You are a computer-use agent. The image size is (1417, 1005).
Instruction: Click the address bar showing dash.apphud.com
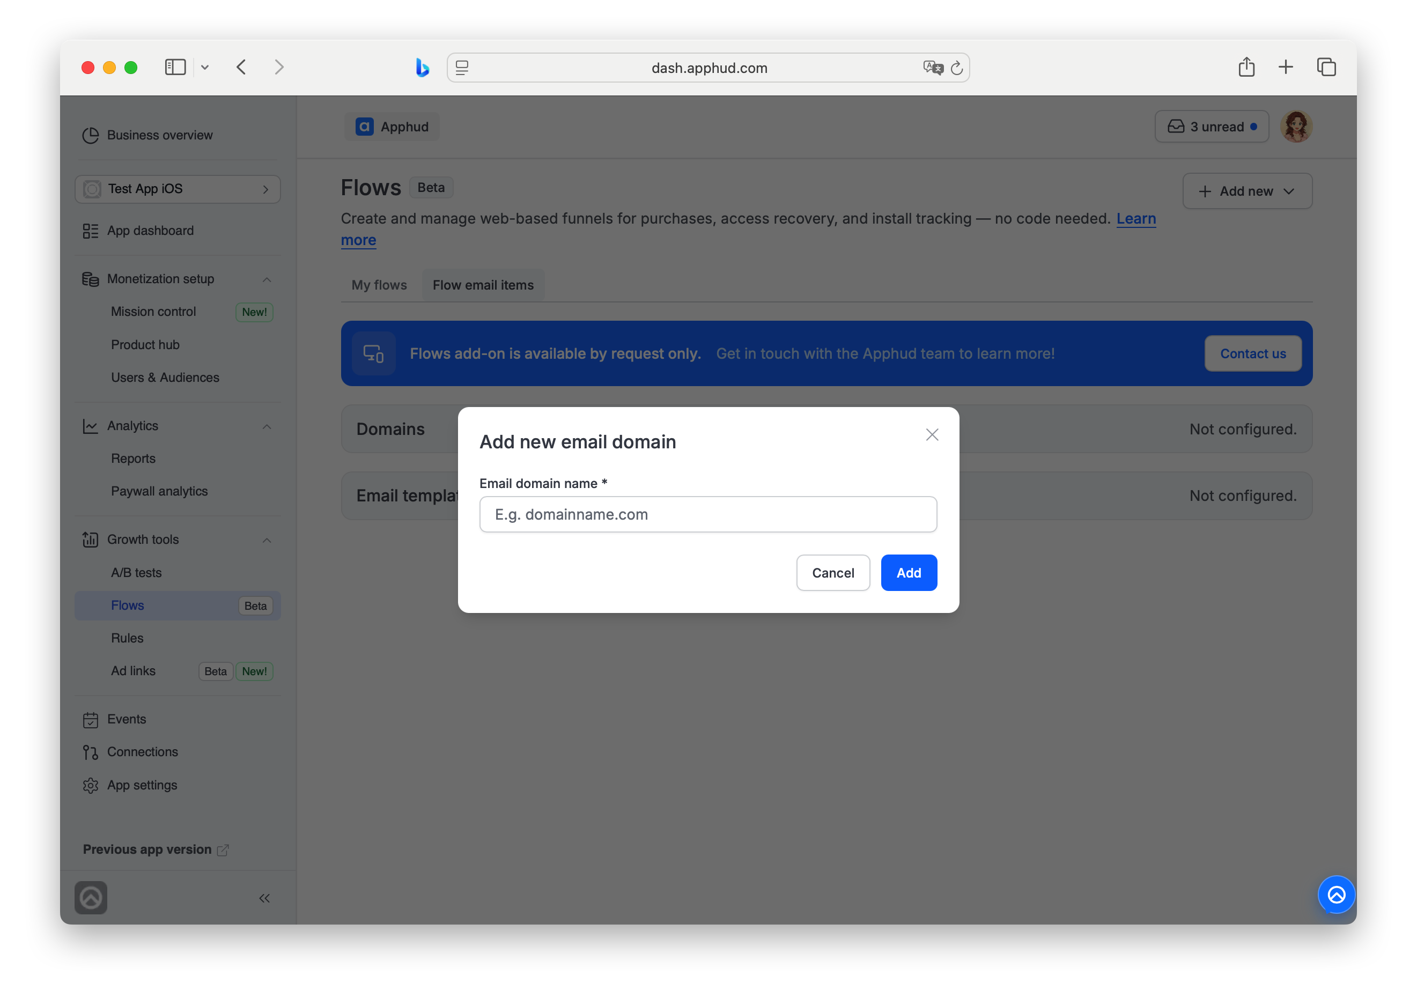click(708, 68)
